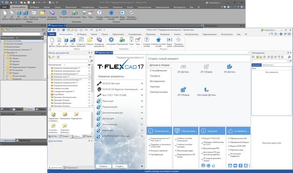
Task: Expand Электрические компоненты tree folder
Action: tap(49, 85)
